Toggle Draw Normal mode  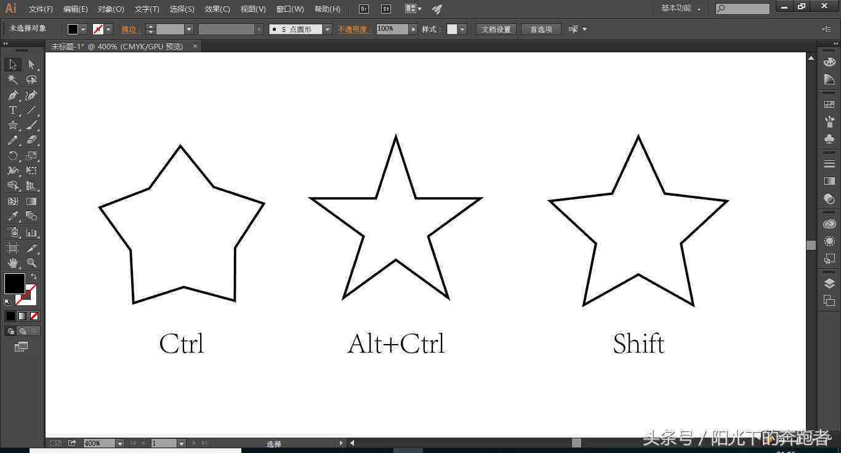[10, 331]
